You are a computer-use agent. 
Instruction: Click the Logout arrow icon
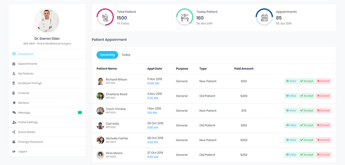(14, 151)
